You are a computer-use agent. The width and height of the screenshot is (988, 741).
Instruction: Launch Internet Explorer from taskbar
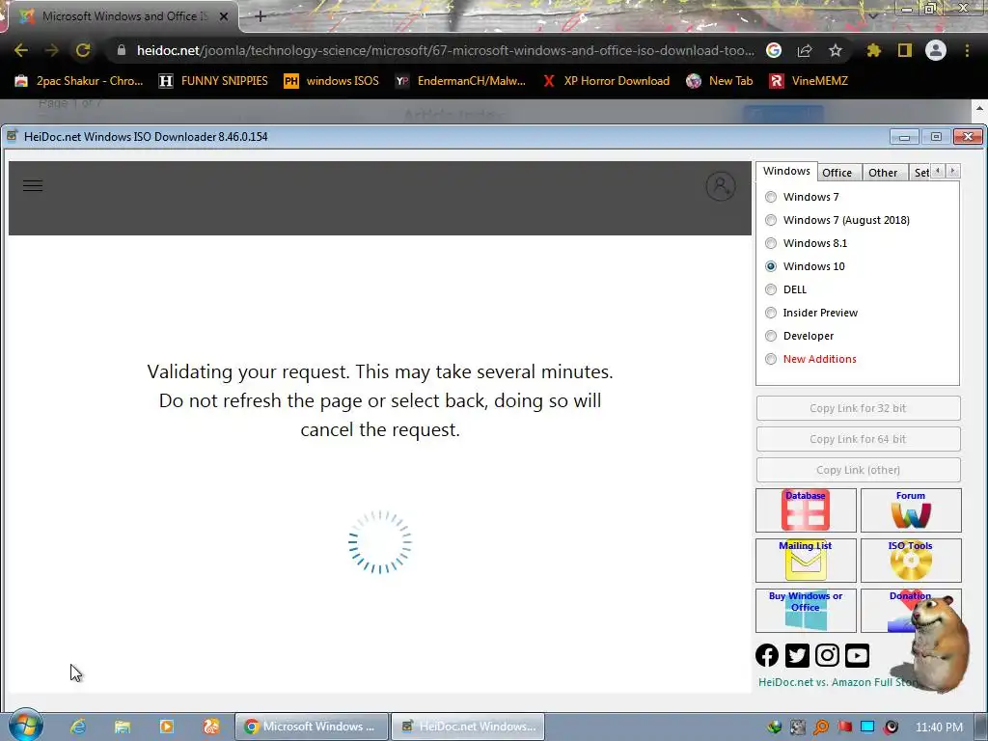pyautogui.click(x=78, y=727)
